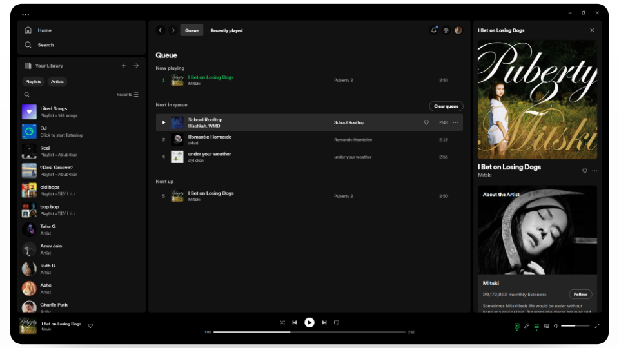Adjust the volume slider
Screen dimensions: 619x348
click(x=575, y=326)
